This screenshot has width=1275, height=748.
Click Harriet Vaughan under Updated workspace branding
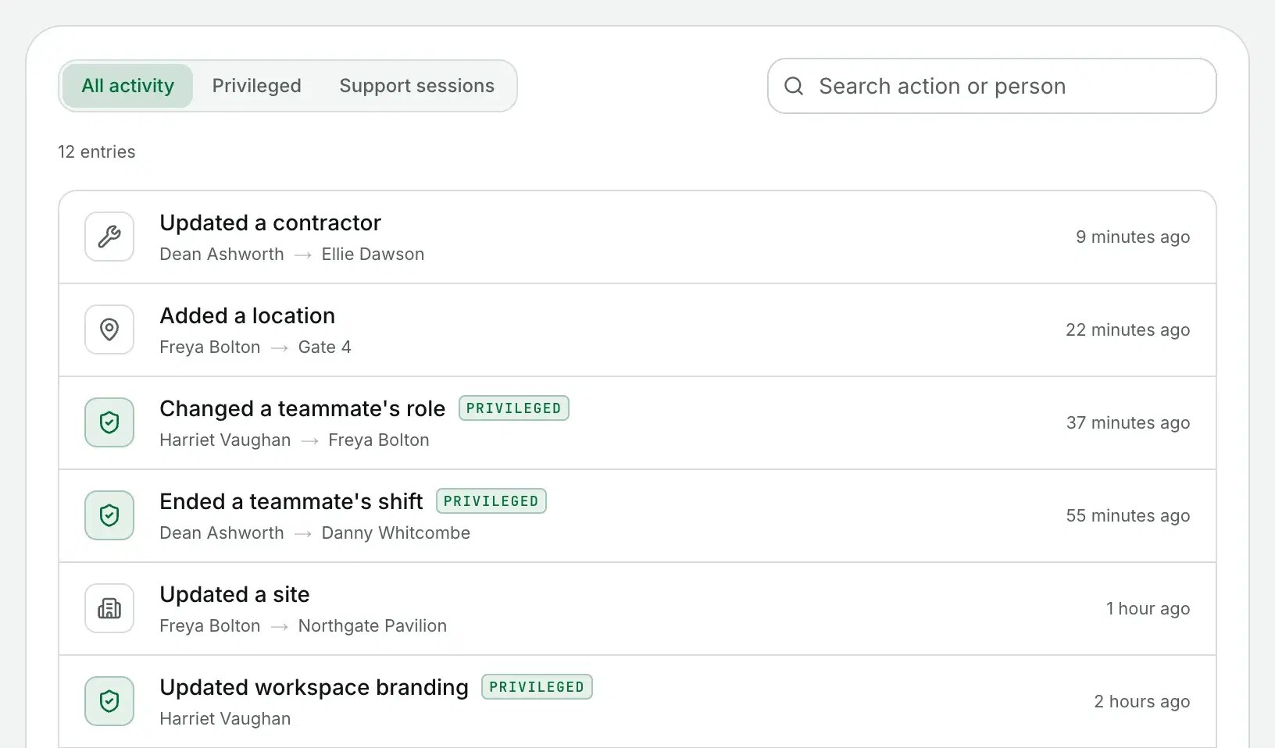click(x=225, y=719)
